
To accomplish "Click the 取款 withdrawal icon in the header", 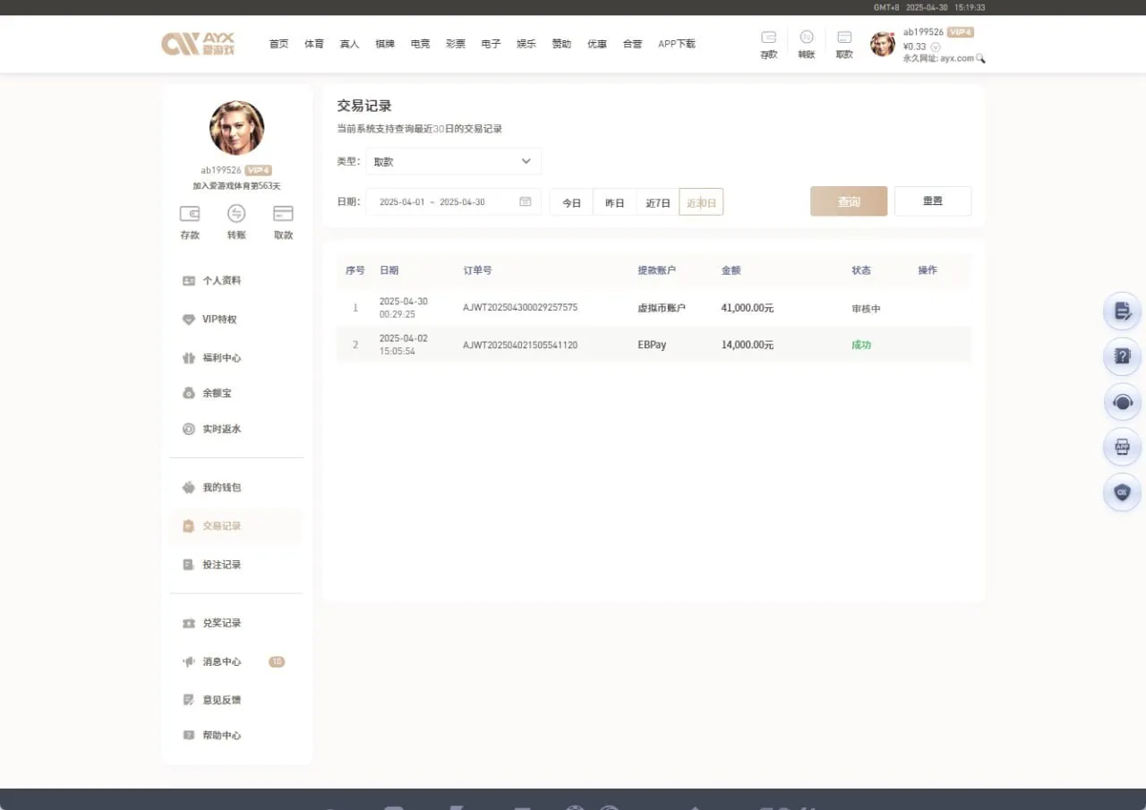I will tap(843, 43).
